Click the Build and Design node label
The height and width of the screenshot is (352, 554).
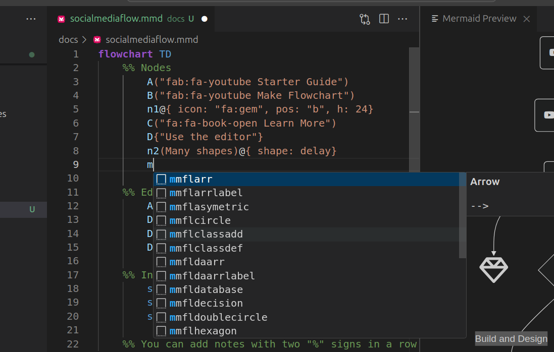coord(511,338)
